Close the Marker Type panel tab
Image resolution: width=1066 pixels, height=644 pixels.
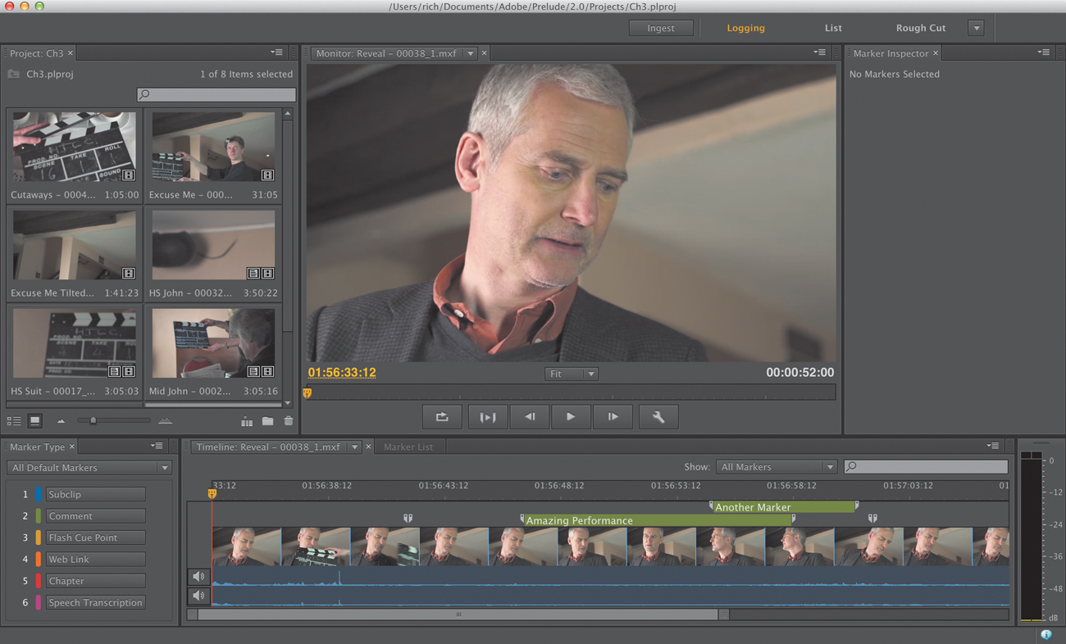pyautogui.click(x=72, y=447)
